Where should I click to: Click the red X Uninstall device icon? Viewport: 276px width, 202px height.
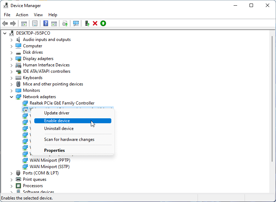[x=95, y=23]
